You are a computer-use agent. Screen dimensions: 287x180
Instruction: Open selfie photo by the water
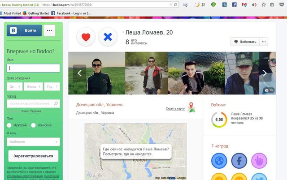click(196, 73)
